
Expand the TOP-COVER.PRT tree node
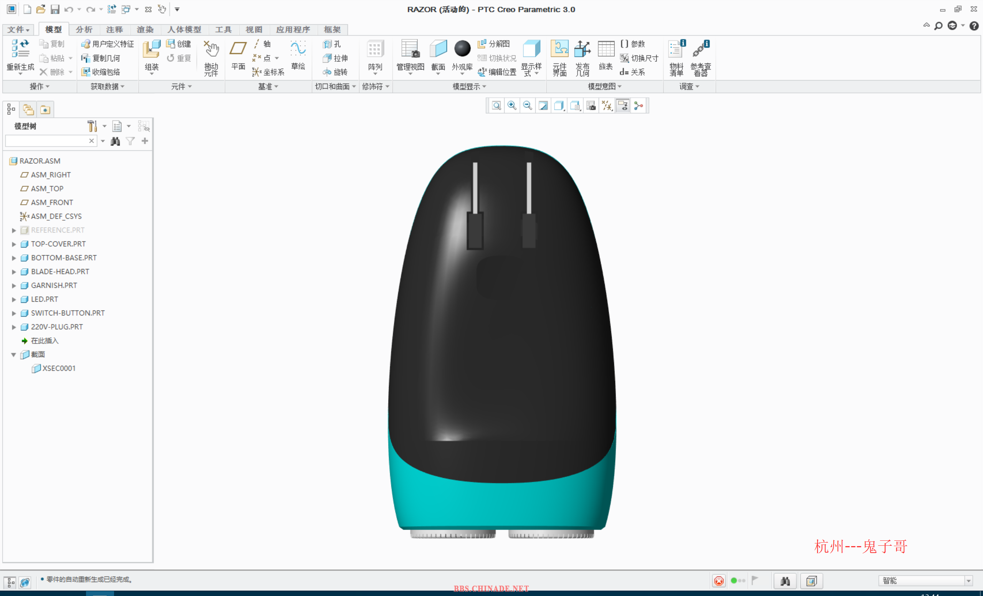14,244
